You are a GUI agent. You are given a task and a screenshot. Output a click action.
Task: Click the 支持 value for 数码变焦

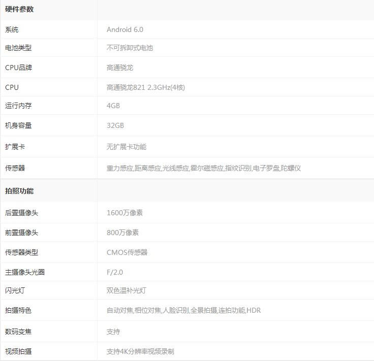pyautogui.click(x=113, y=332)
